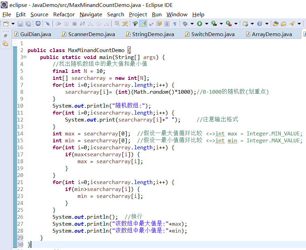Viewport: 306px width, 250px height.
Task: Toggle Use Step Filters icon
Action: (125, 24)
